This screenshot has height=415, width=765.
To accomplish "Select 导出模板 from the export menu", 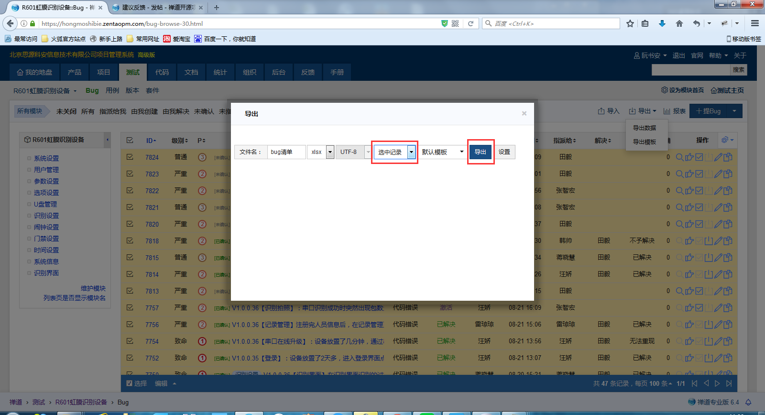I will coord(645,142).
